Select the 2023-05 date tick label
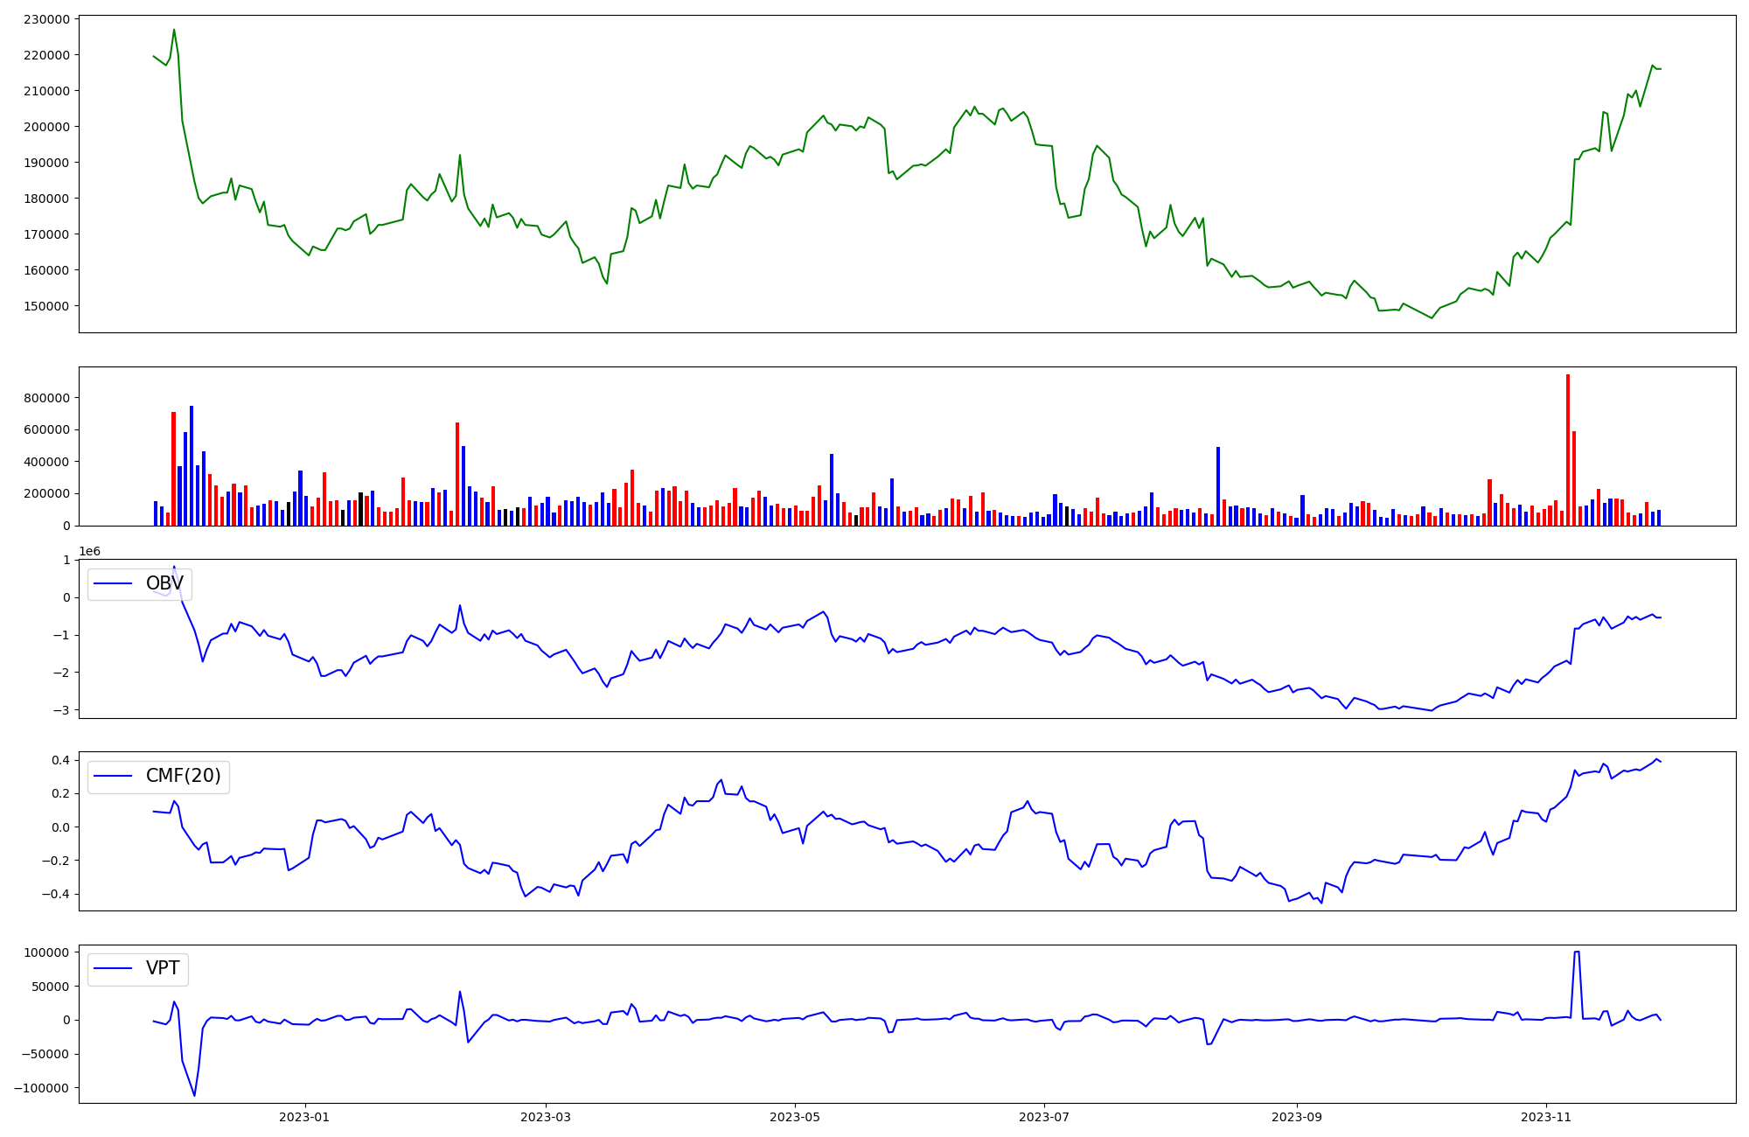 pos(795,1117)
